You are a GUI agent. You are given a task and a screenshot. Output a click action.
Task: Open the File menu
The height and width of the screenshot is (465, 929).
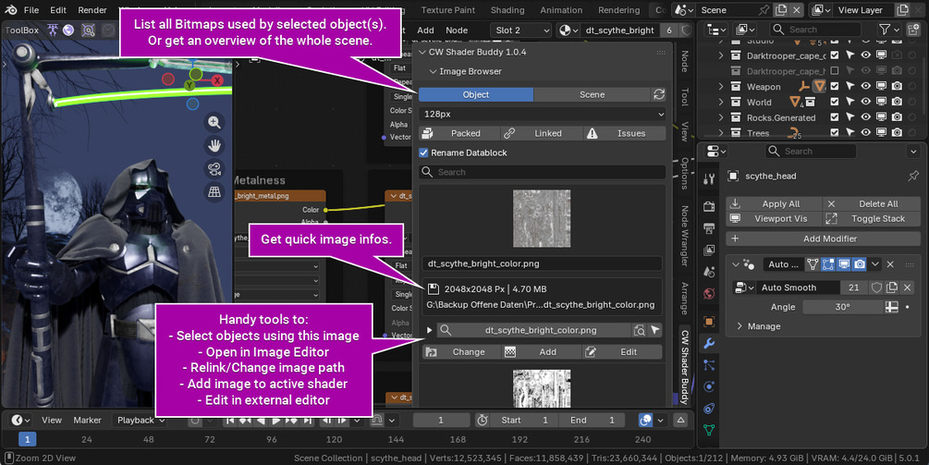click(x=31, y=10)
